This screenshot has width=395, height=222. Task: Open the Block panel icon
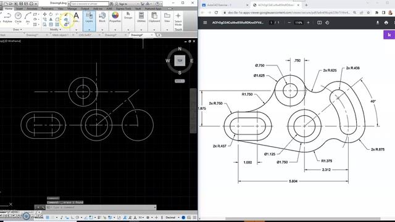coord(102,17)
